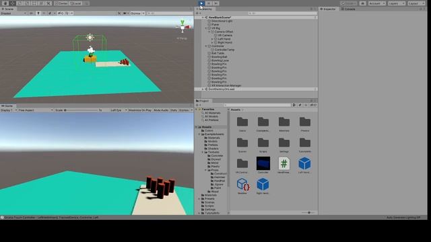
Task: Collapse the VR Rig hierarchy item
Action: [x=206, y=28]
